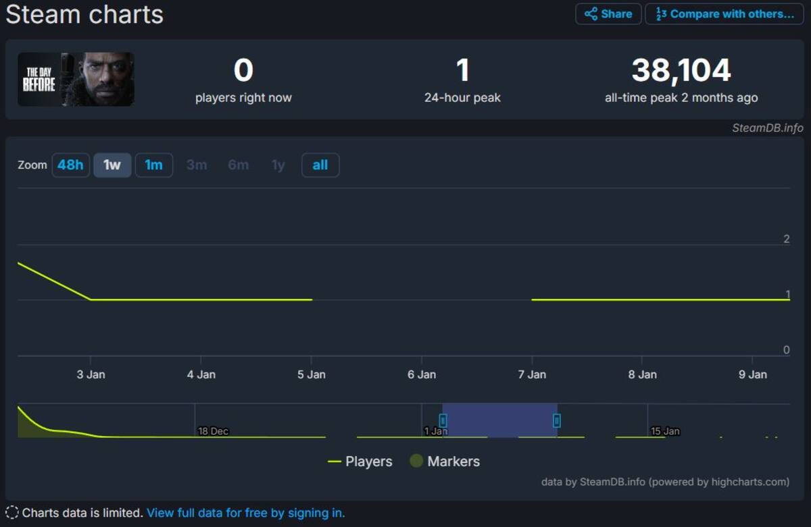Click the 9 Jan axis label
The image size is (811, 527).
point(753,375)
